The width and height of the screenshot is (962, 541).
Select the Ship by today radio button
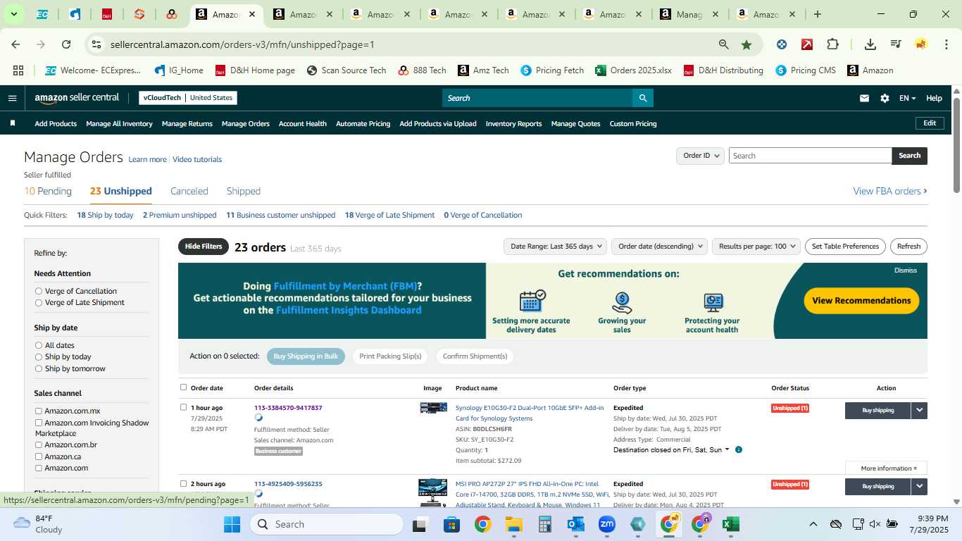(39, 356)
